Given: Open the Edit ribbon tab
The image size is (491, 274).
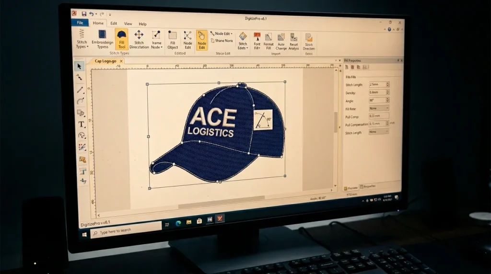Looking at the screenshot, I should pyautogui.click(x=114, y=23).
